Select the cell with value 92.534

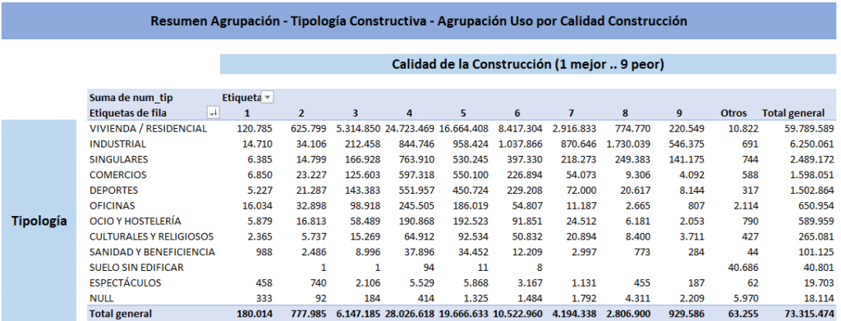pos(472,237)
